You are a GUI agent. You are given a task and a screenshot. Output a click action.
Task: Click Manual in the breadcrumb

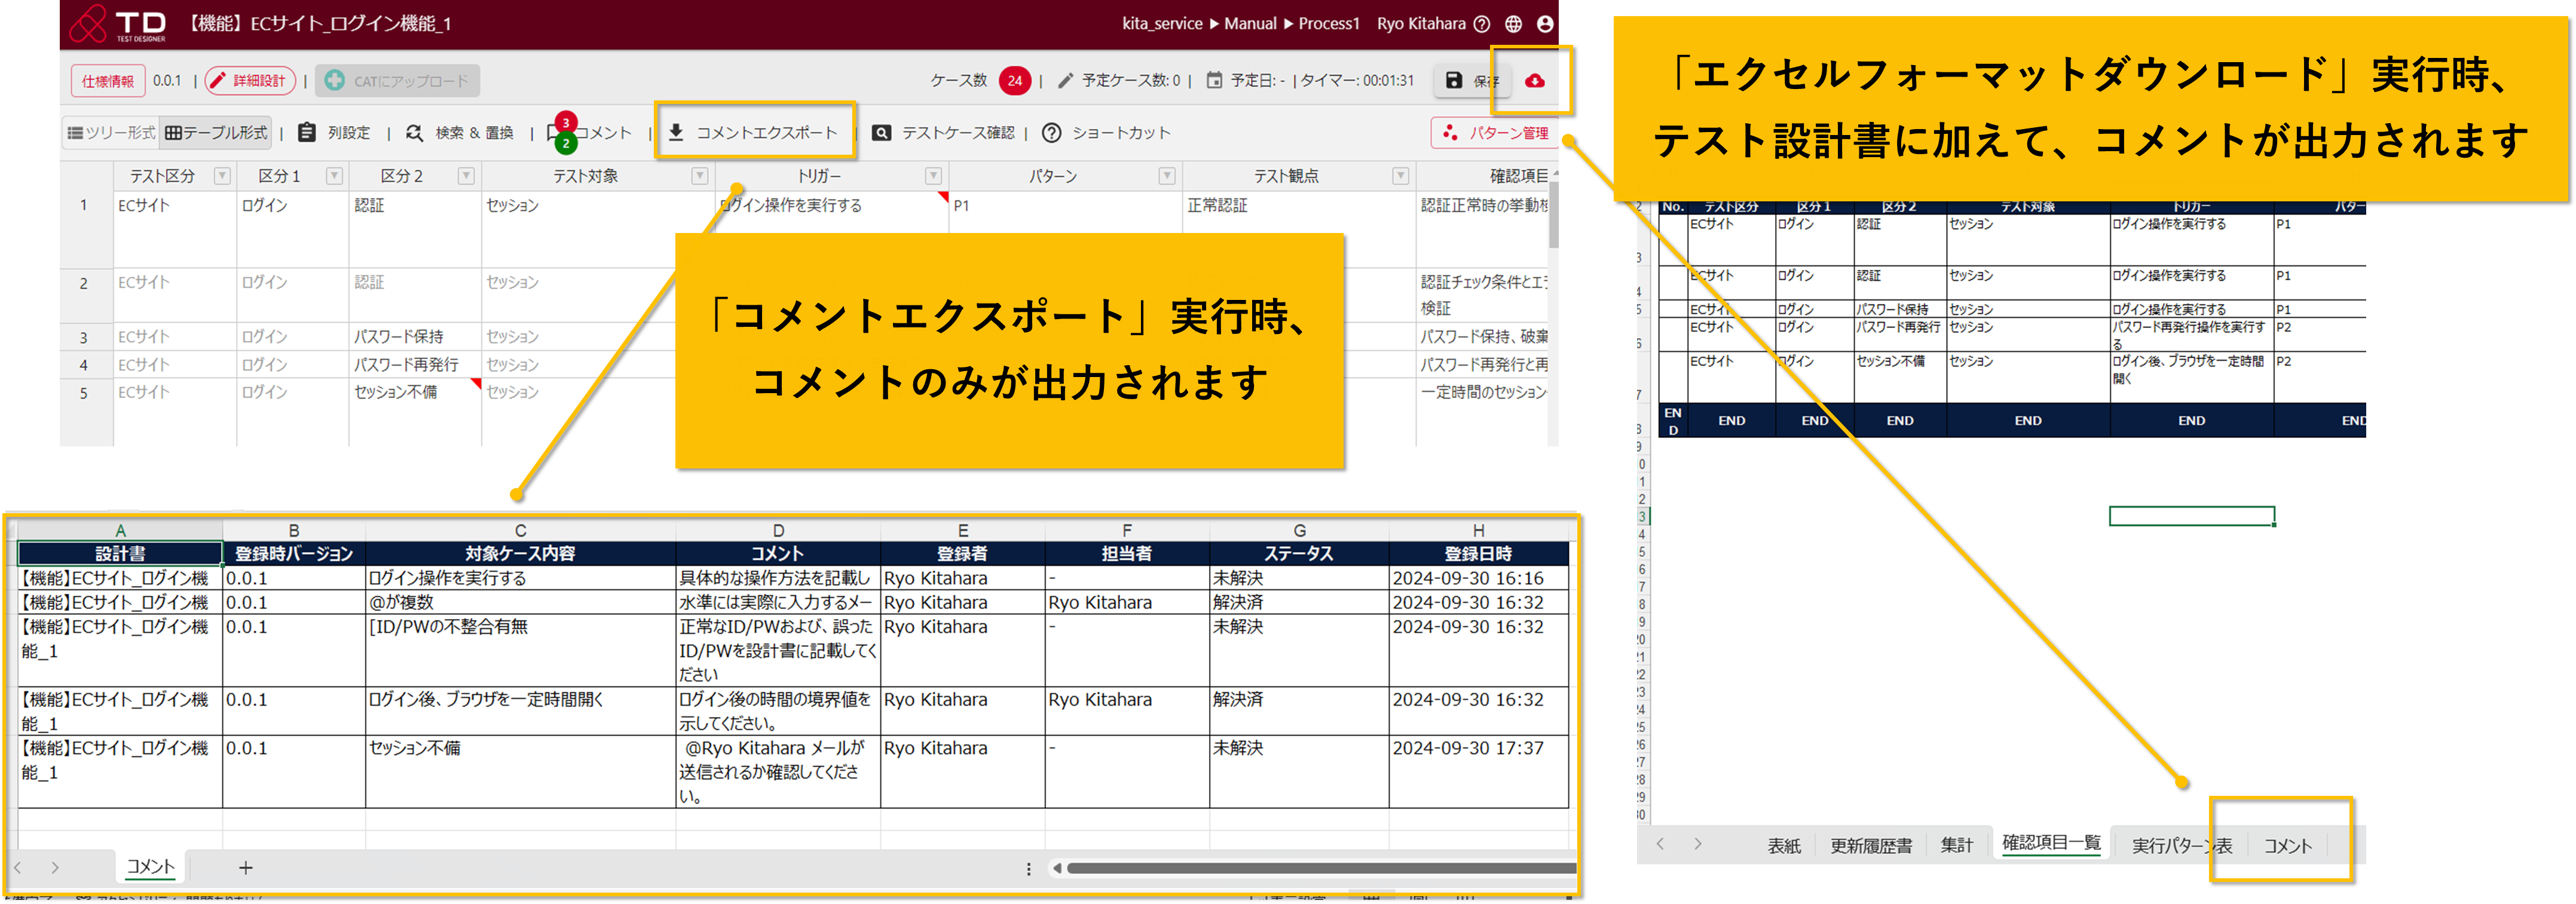pyautogui.click(x=1250, y=24)
